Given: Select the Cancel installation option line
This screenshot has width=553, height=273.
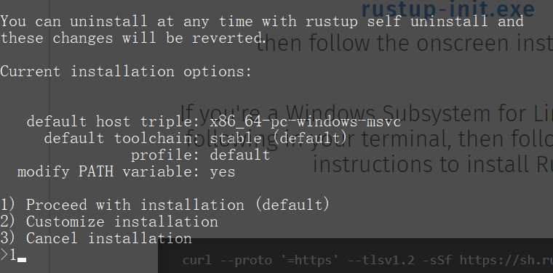Looking at the screenshot, I should click(x=96, y=238).
